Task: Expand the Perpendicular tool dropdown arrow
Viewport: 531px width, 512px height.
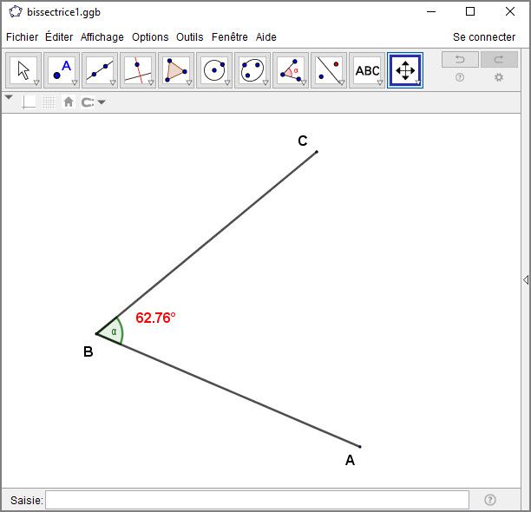Action: coord(151,82)
